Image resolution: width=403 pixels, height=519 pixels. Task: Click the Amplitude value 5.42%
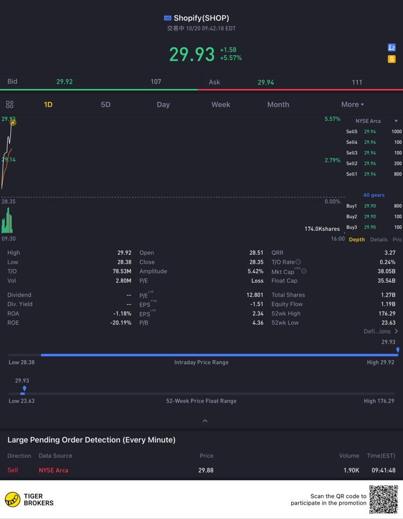255,271
